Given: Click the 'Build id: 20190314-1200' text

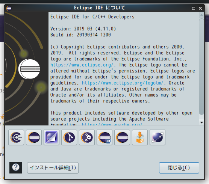Looking at the screenshot, I should [x=80, y=35].
